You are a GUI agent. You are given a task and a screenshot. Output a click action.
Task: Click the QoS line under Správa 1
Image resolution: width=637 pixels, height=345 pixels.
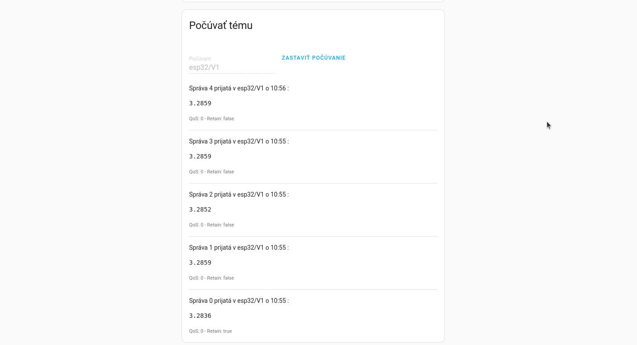211,278
